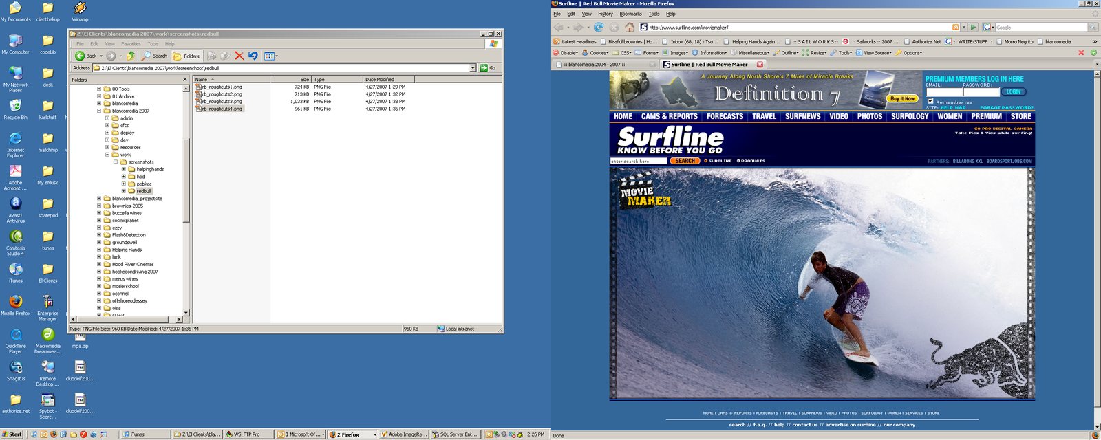Close the Surfline Red Bull Movie Maker tab

760,65
